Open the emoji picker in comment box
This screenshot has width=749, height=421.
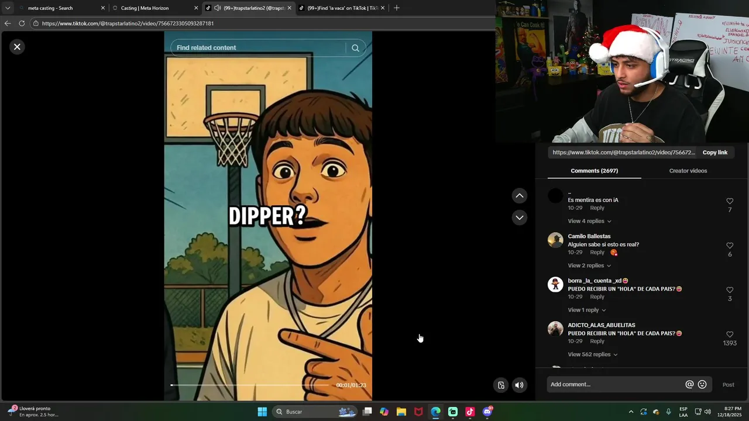pos(702,384)
